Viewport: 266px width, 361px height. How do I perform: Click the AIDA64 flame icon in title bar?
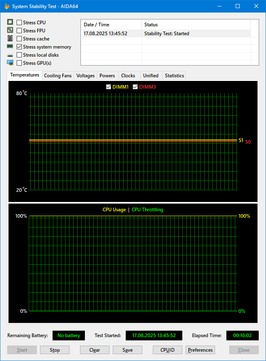tap(7, 6)
